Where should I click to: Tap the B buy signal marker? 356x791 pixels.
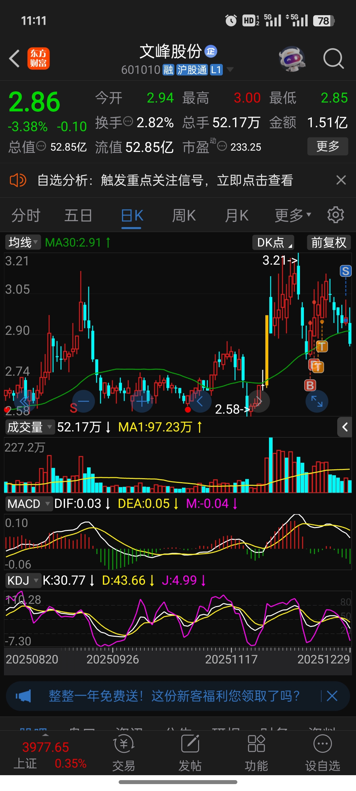310,385
